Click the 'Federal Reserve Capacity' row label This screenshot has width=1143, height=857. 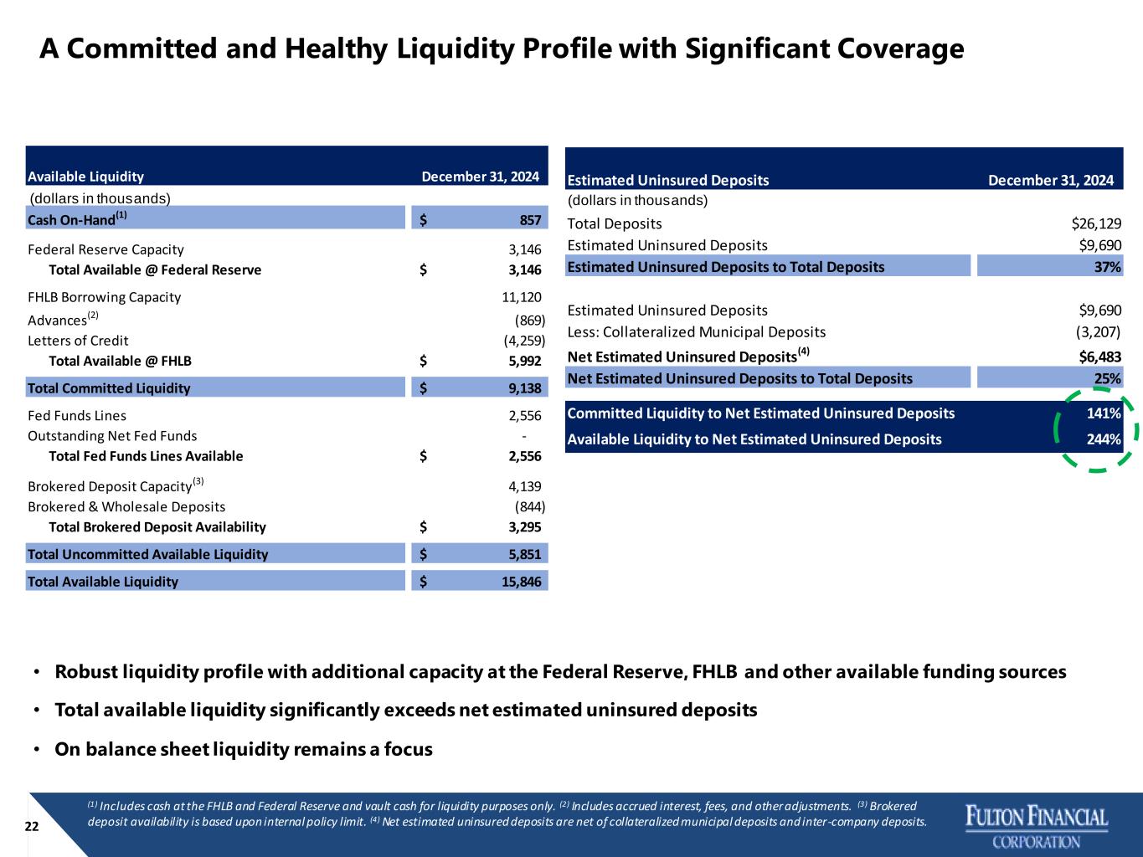pos(106,249)
